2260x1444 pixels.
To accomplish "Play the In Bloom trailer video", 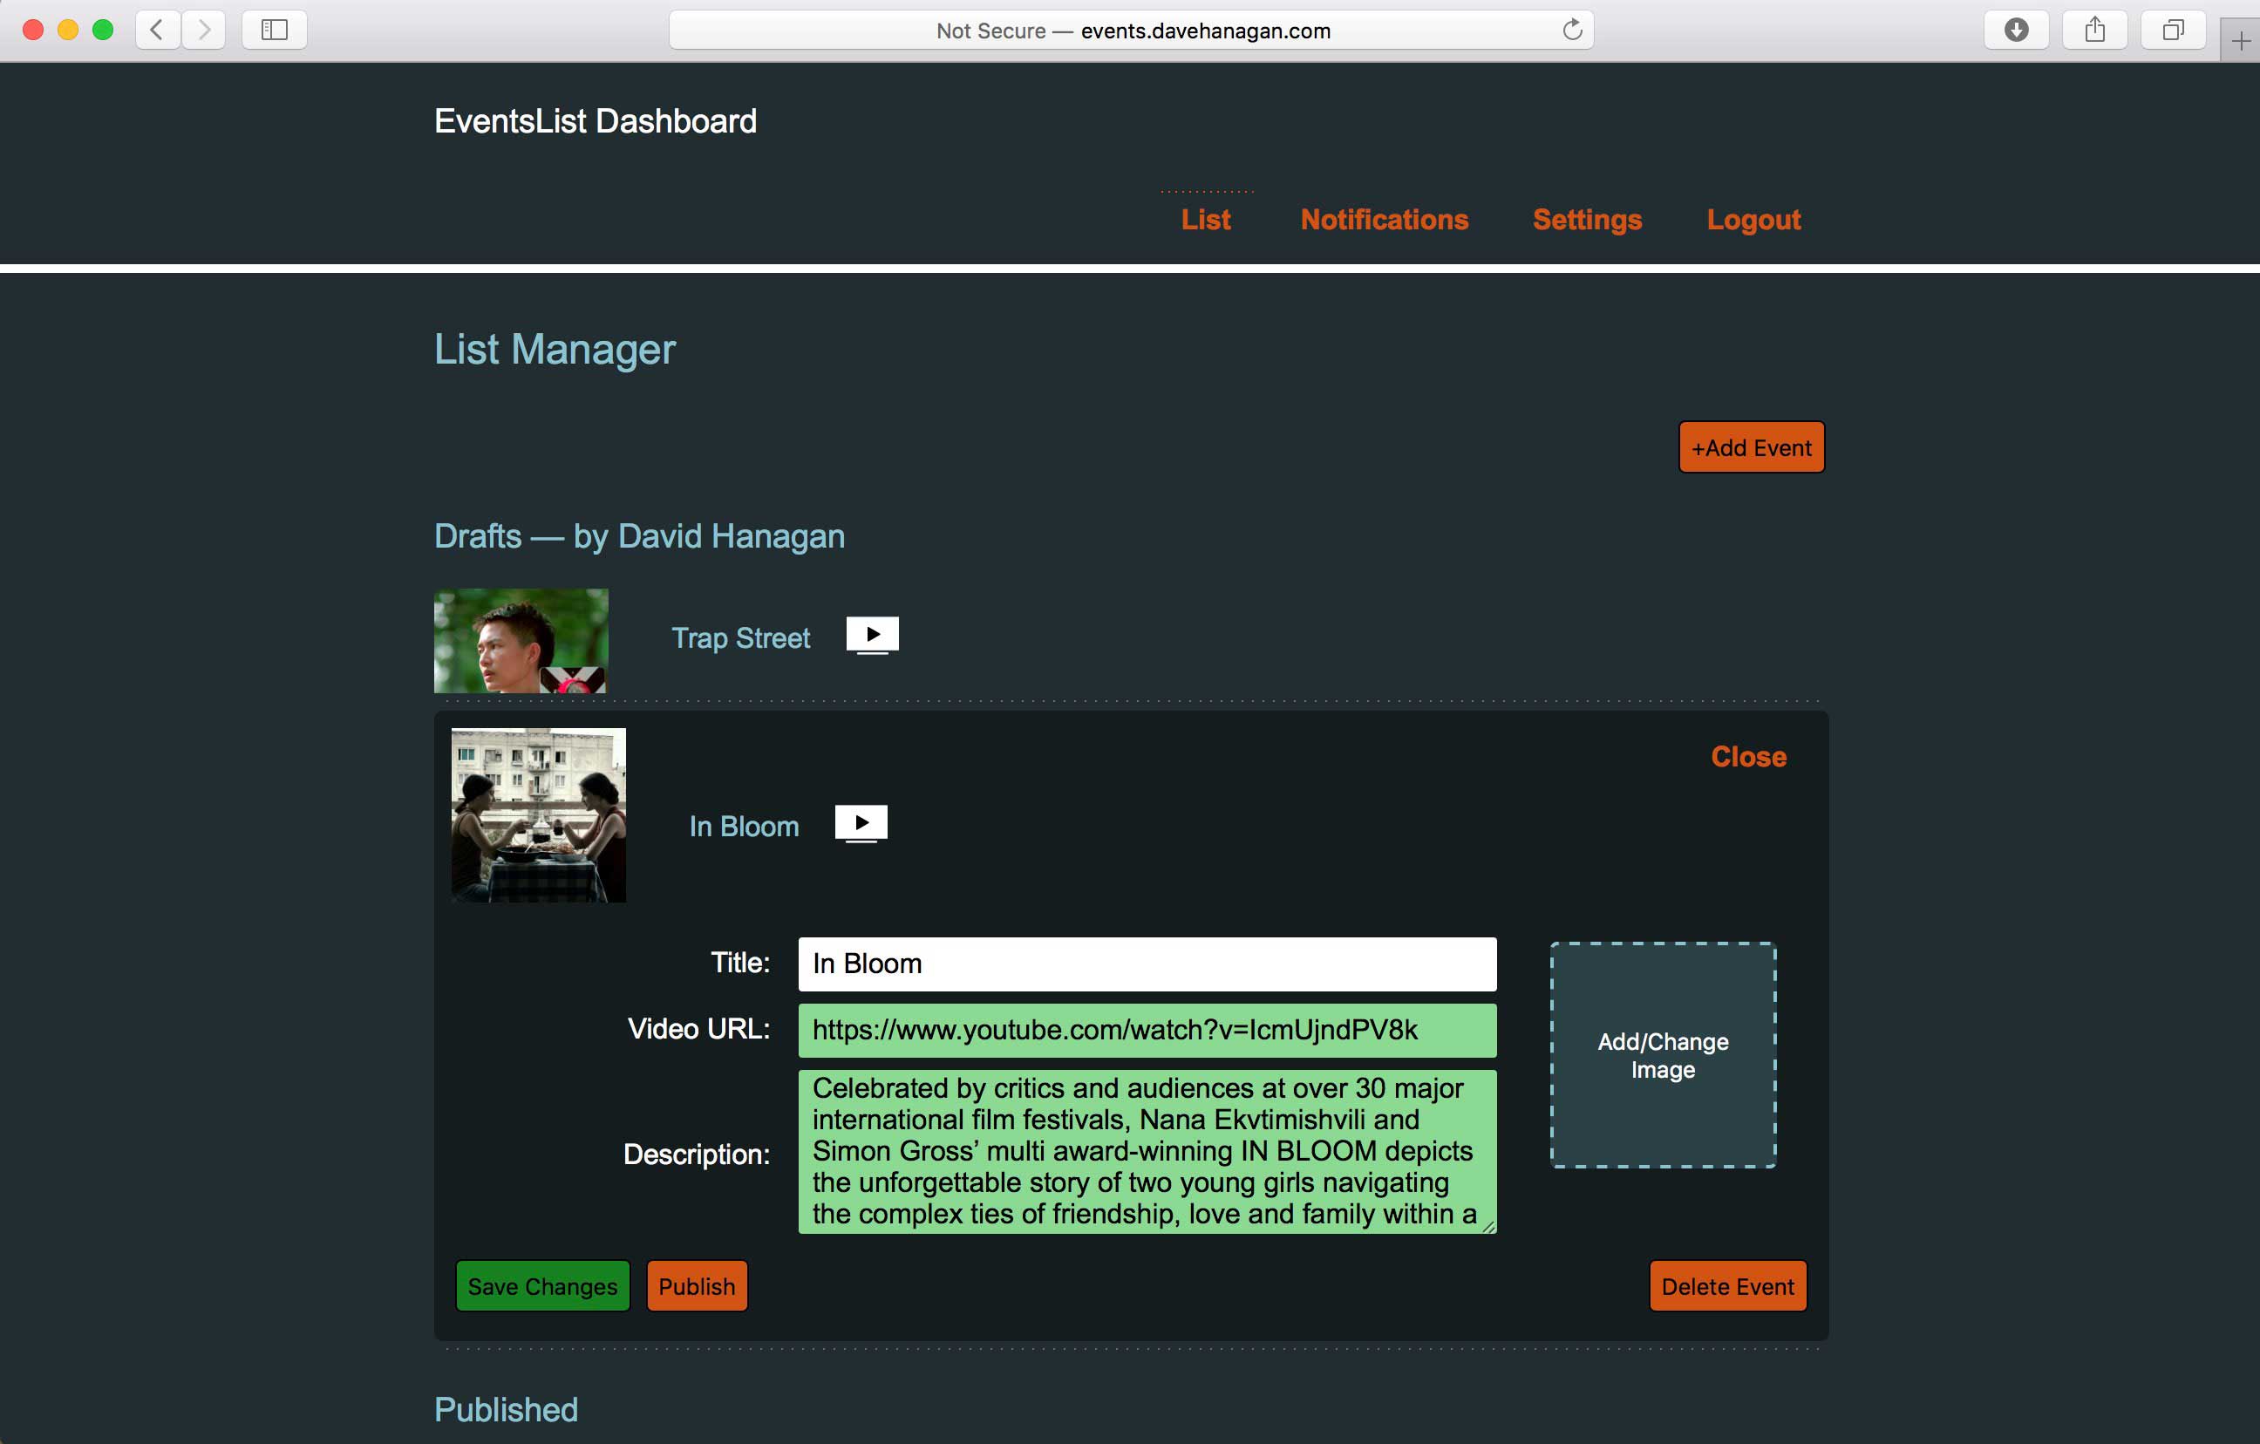I will point(860,823).
